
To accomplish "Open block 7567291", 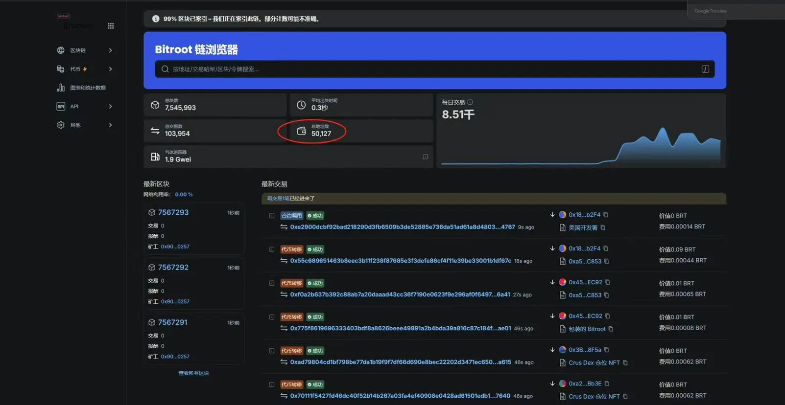I will [x=173, y=322].
